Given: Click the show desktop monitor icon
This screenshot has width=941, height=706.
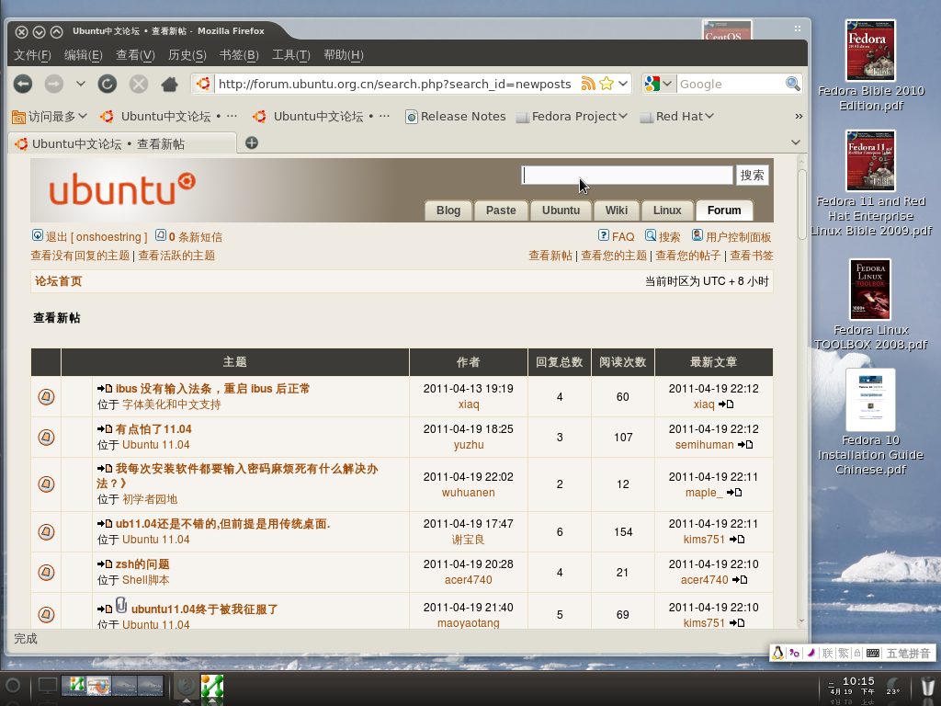Looking at the screenshot, I should (48, 686).
